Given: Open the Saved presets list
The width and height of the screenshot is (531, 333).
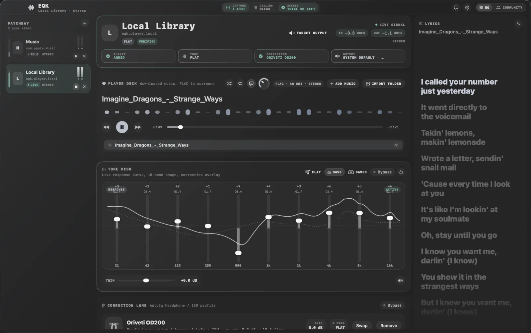Looking at the screenshot, I should [357, 172].
